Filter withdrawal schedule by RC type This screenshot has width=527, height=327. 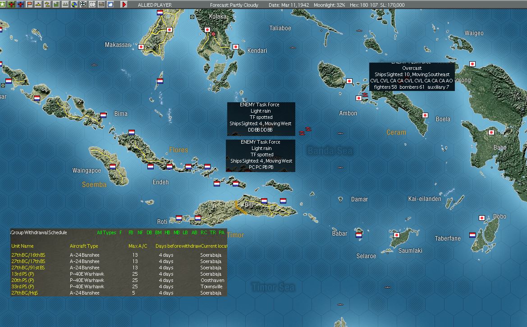204,232
